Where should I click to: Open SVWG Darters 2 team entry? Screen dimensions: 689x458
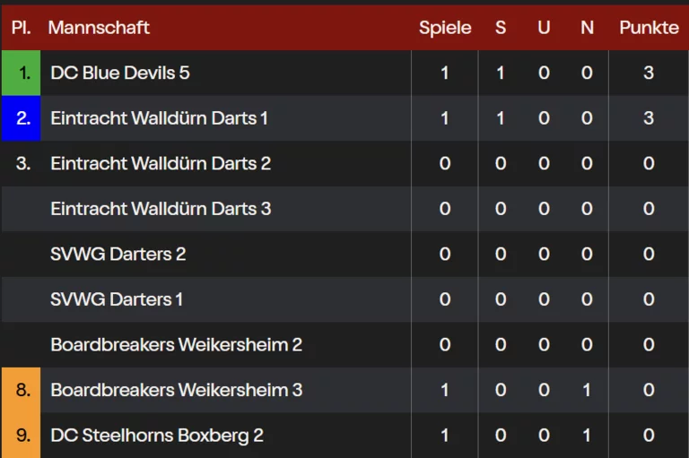pos(118,255)
